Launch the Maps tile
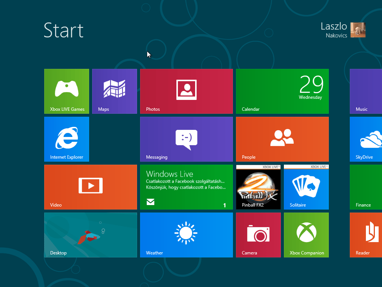 (x=115, y=91)
